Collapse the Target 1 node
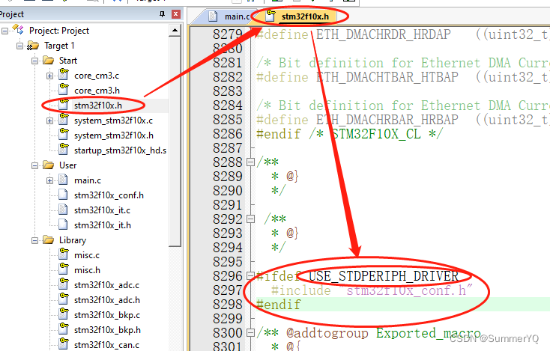 coord(19,46)
